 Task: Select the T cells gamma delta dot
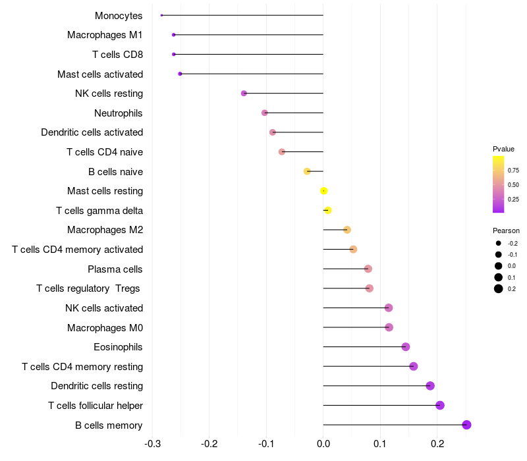click(328, 210)
